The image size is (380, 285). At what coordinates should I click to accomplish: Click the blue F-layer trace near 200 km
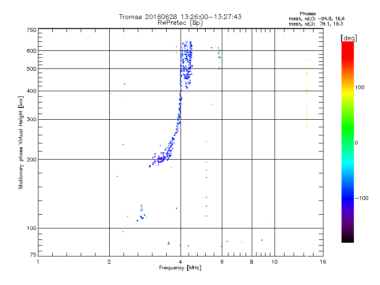pyautogui.click(x=161, y=158)
